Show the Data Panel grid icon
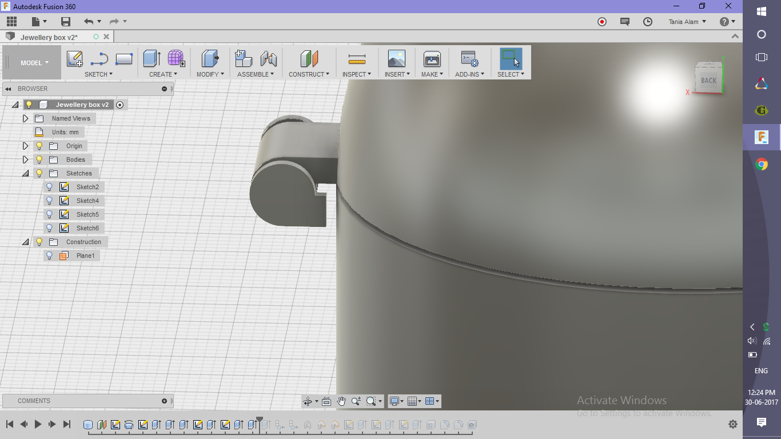Screen dimensions: 781x439 pos(11,22)
